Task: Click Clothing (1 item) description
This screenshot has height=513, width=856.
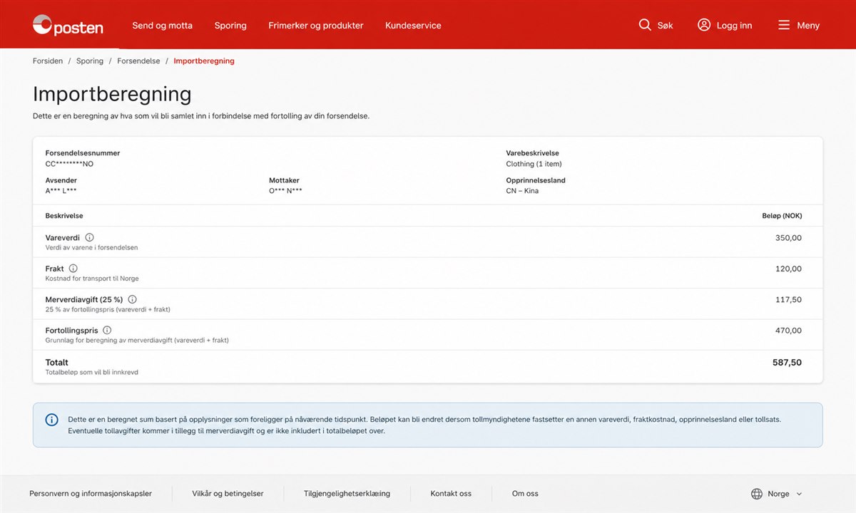Action: (x=534, y=164)
